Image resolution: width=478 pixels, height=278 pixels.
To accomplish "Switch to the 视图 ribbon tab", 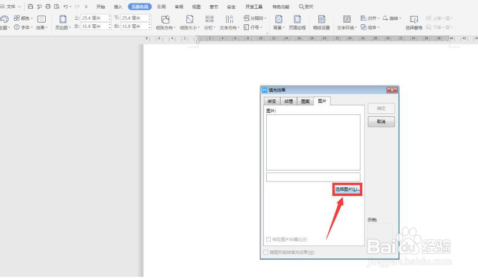I will click(x=196, y=6).
